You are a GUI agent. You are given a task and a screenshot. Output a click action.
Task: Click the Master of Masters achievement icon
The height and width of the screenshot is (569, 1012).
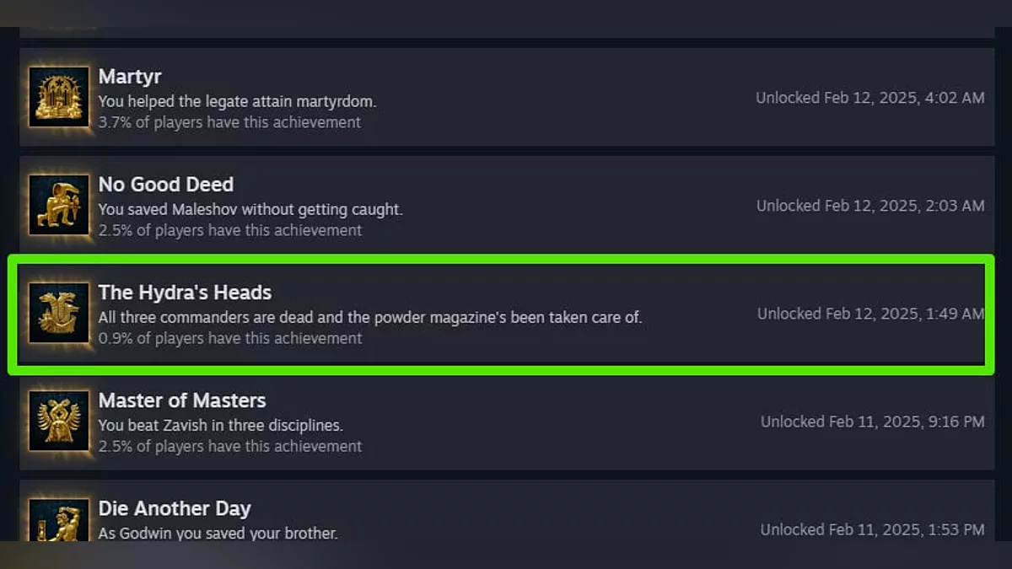[59, 421]
